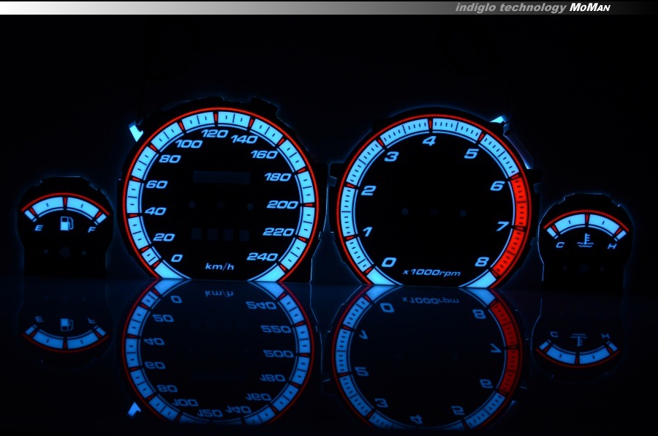The image size is (658, 436).
Task: Click the upright '8' on the tachometer
Action: 483,261
